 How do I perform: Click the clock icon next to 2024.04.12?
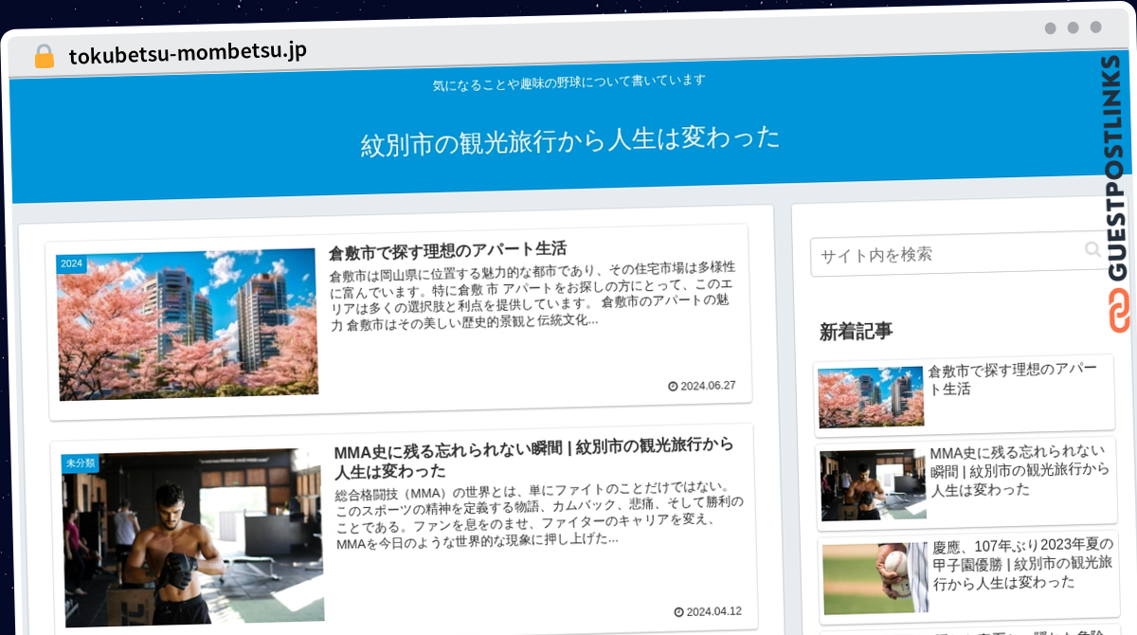[678, 611]
